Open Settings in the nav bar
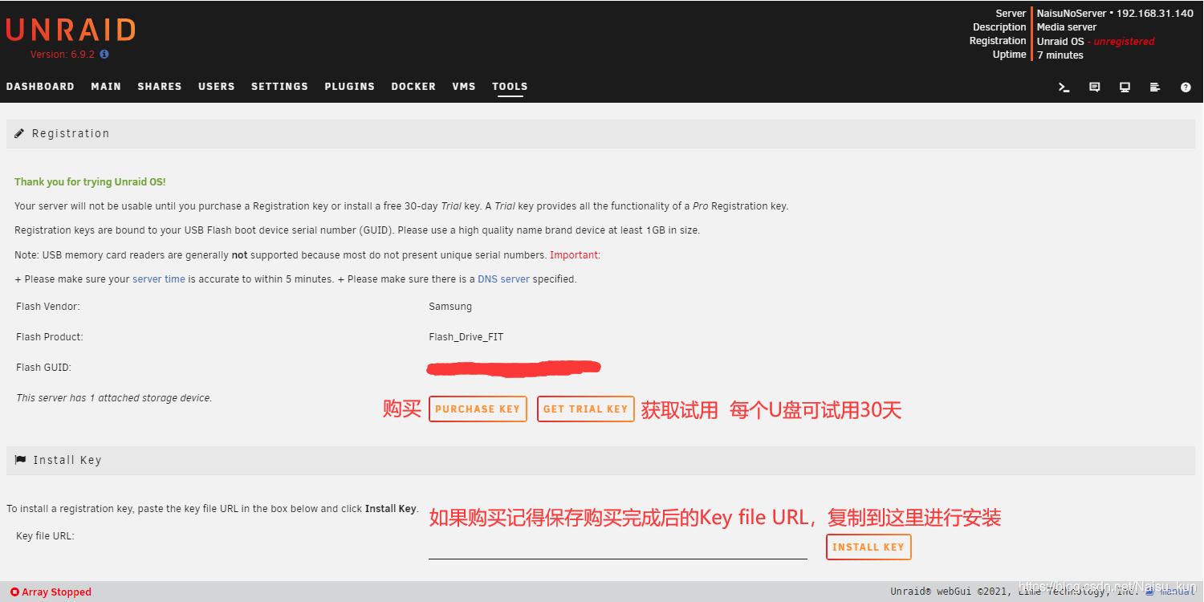The height and width of the screenshot is (602, 1204). pyautogui.click(x=279, y=87)
